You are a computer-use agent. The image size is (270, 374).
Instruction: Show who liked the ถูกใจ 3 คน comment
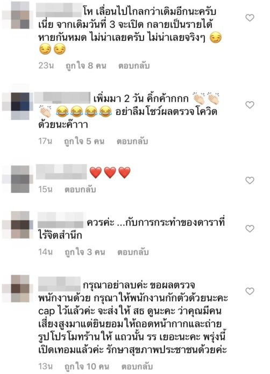tap(85, 252)
